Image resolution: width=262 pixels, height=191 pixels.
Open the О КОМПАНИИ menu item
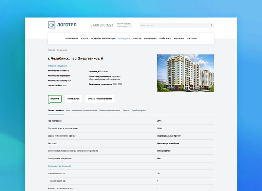point(72,39)
